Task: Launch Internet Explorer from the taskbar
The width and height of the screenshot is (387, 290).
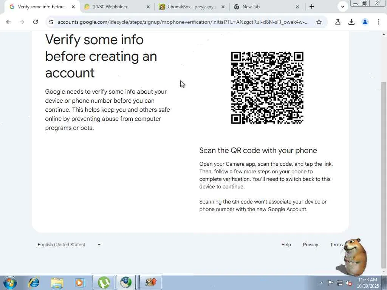Action: pyautogui.click(x=34, y=282)
